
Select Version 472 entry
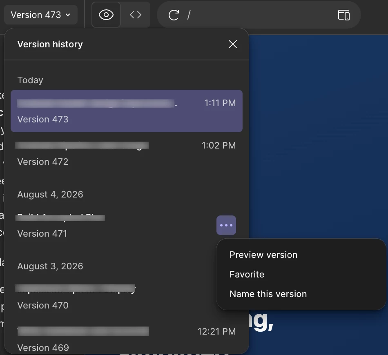[x=127, y=153]
